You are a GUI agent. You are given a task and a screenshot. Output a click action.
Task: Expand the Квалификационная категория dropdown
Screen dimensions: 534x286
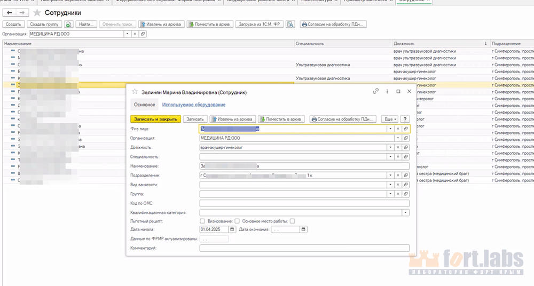tap(406, 212)
